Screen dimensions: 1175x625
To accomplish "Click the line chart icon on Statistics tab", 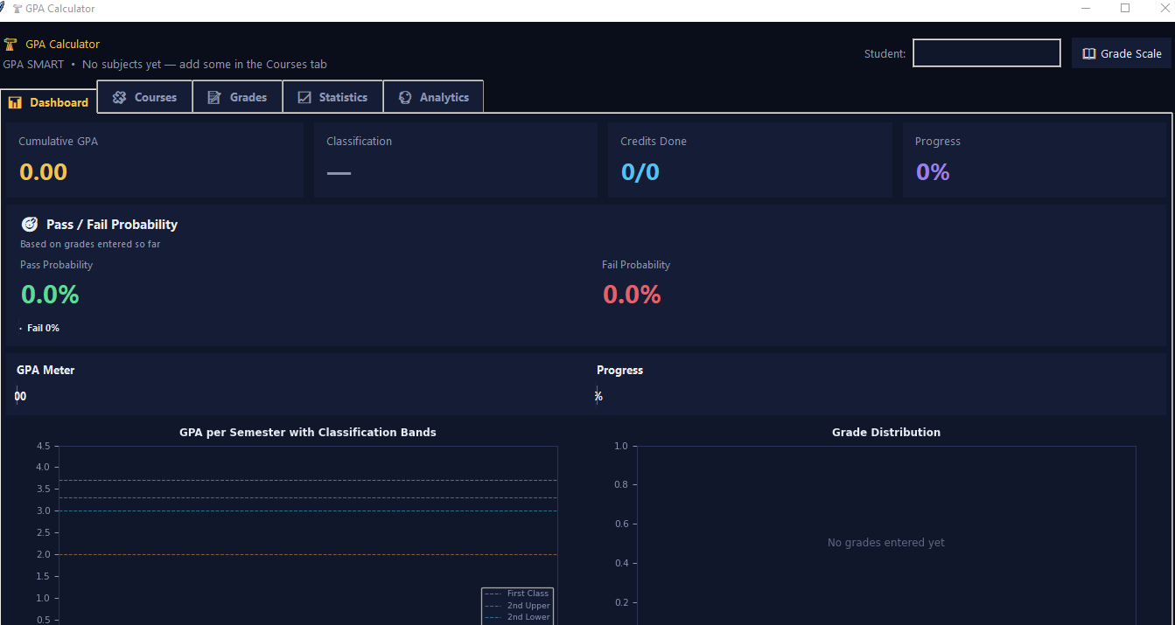I will (304, 97).
